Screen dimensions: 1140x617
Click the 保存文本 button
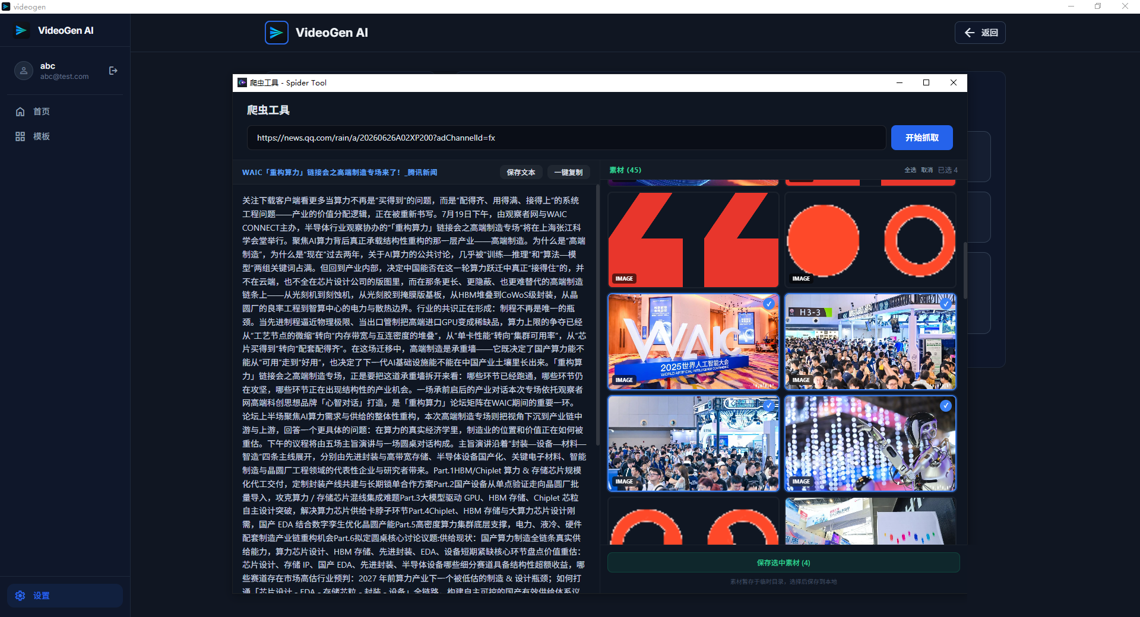click(x=521, y=173)
